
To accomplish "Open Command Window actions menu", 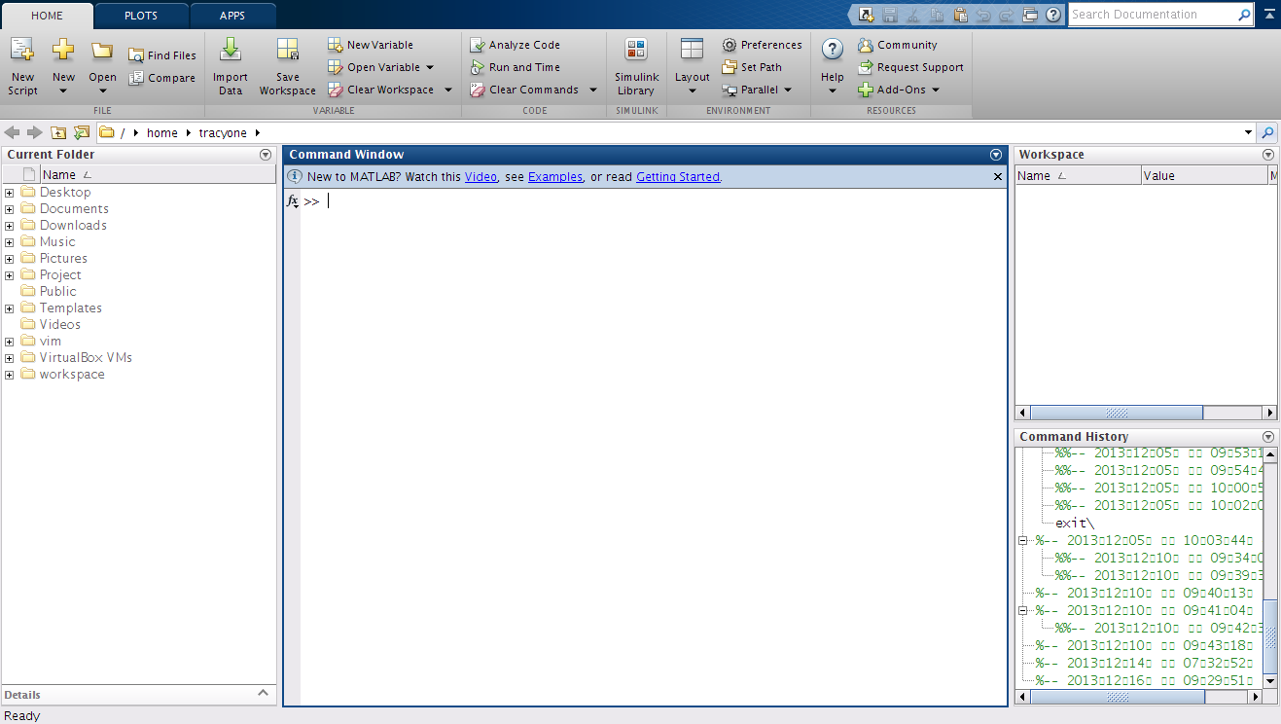I will 996,155.
